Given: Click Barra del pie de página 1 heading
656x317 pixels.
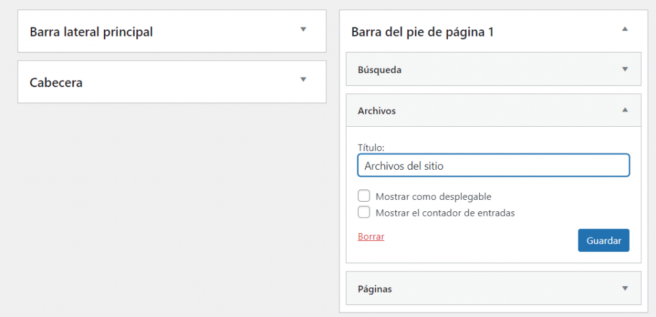Looking at the screenshot, I should pyautogui.click(x=422, y=31).
